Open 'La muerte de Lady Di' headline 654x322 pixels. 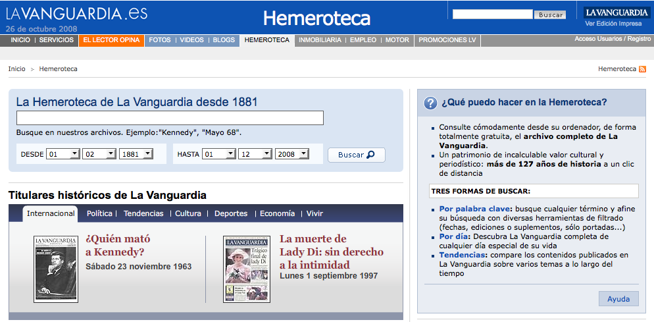point(332,252)
